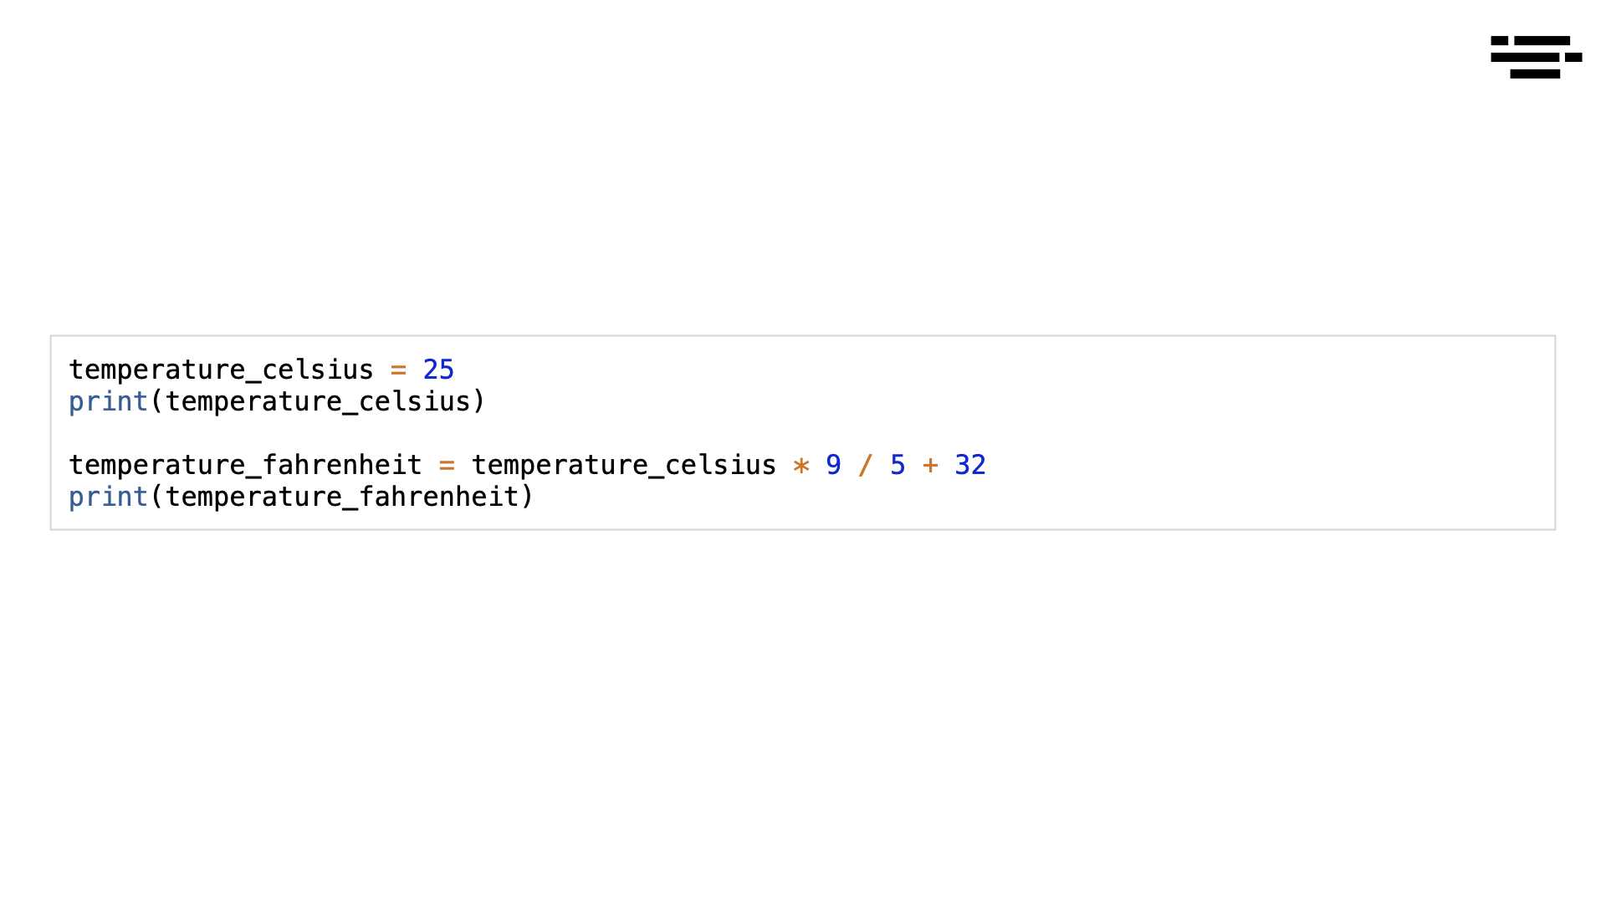Click the temperature_fahrenheit variable assignment name
1606x903 pixels.
click(245, 465)
